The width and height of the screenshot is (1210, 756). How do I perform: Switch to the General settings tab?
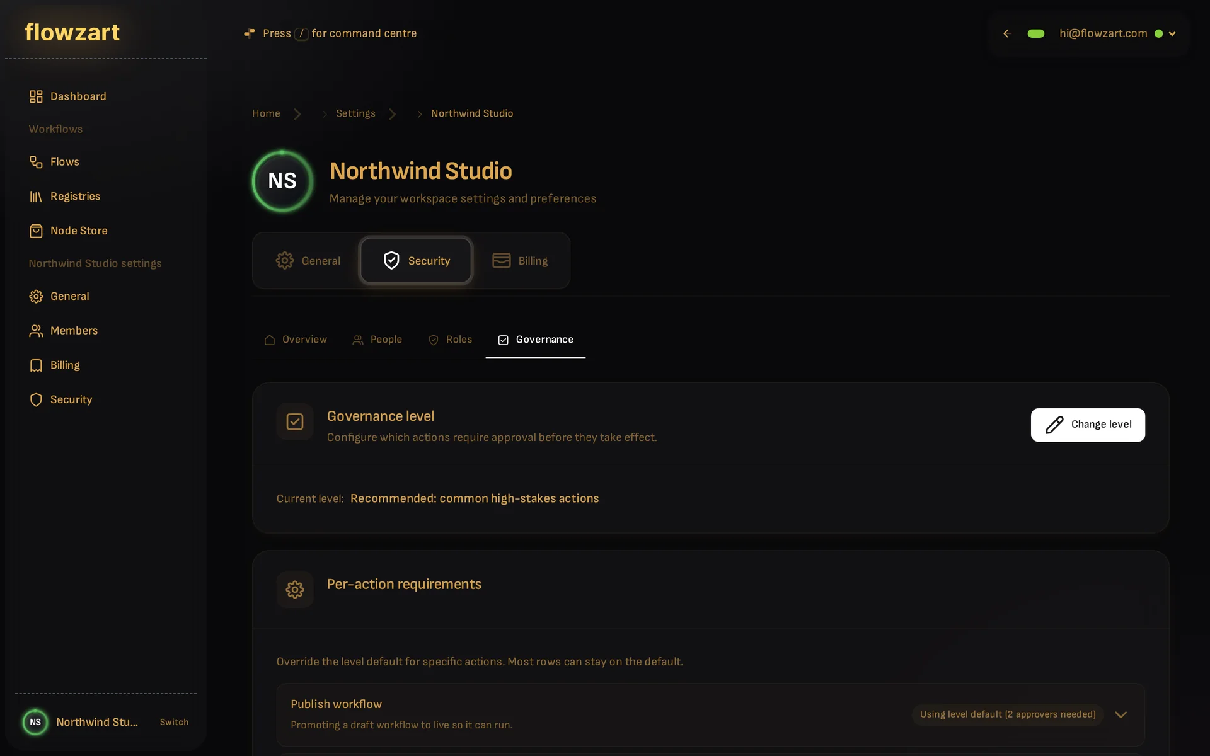pos(308,261)
